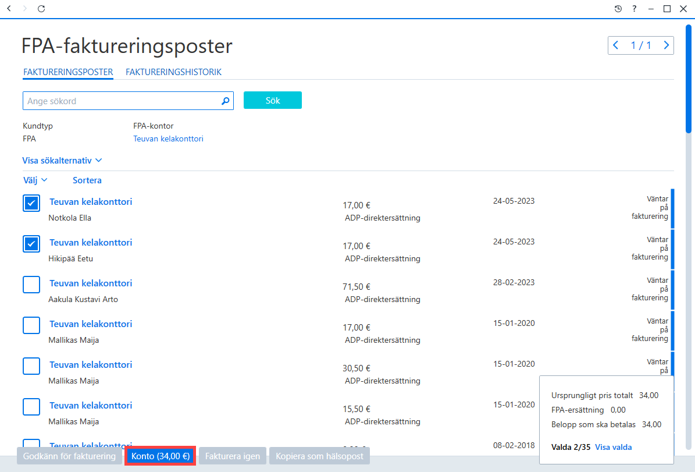Image resolution: width=695 pixels, height=472 pixels.
Task: Open Teuvan kelakonttori link for Hikipää Eetu
Action: [x=91, y=243]
